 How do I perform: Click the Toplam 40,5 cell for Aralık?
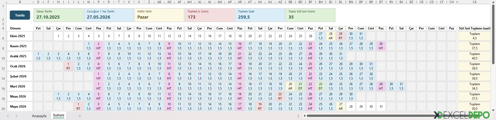tap(474, 56)
